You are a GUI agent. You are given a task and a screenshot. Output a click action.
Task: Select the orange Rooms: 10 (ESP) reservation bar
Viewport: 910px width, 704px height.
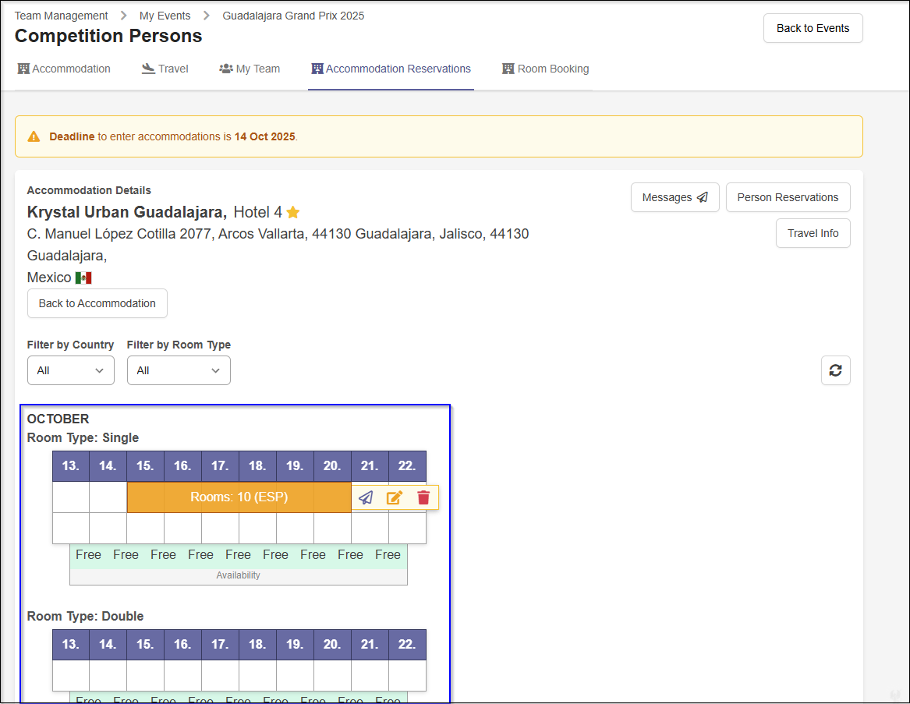(x=239, y=497)
